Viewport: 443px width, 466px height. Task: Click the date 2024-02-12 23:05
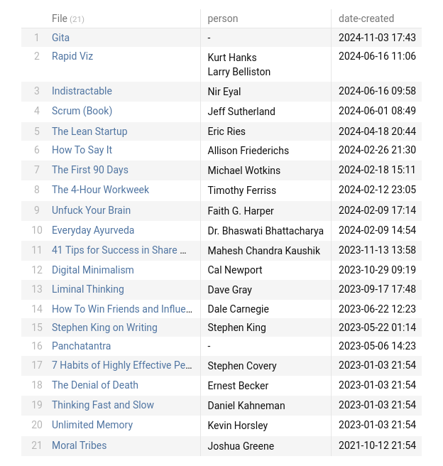pyautogui.click(x=378, y=190)
